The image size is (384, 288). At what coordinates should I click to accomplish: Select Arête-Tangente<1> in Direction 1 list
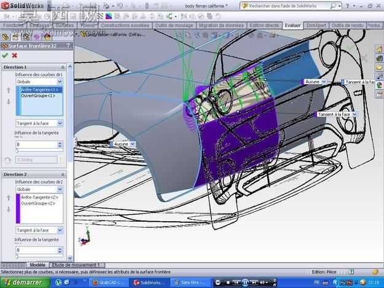pos(40,90)
